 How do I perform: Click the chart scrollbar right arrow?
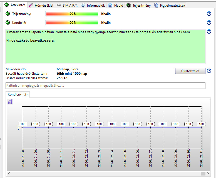tap(208, 174)
